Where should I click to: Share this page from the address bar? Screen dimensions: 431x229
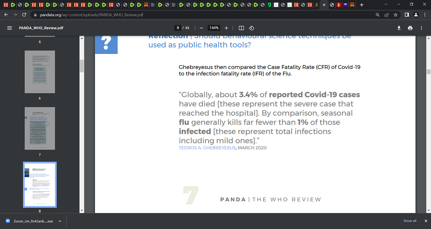[387, 14]
